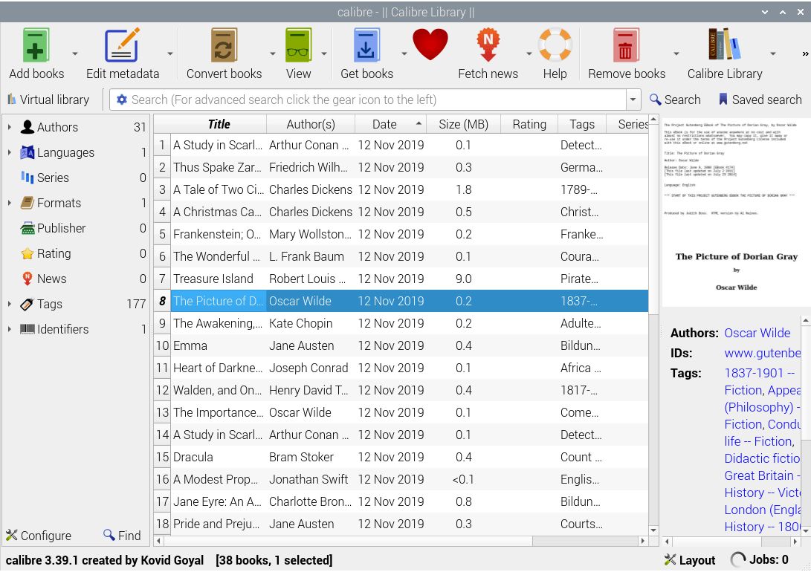
Task: Click Remove books trash icon
Action: (626, 45)
